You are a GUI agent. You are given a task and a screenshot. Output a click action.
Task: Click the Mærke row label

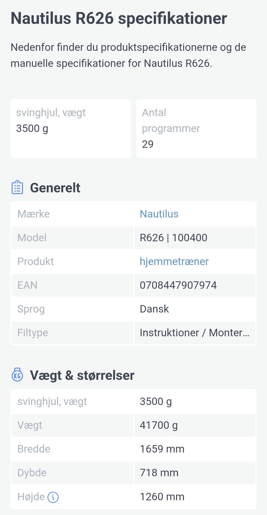click(34, 214)
